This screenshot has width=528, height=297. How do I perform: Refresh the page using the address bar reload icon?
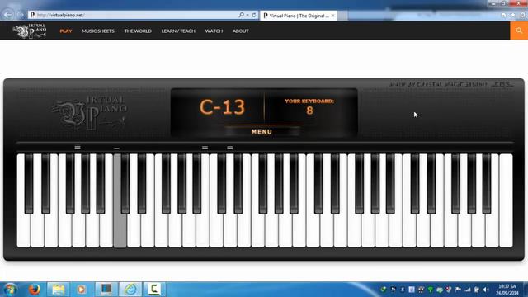coord(254,15)
